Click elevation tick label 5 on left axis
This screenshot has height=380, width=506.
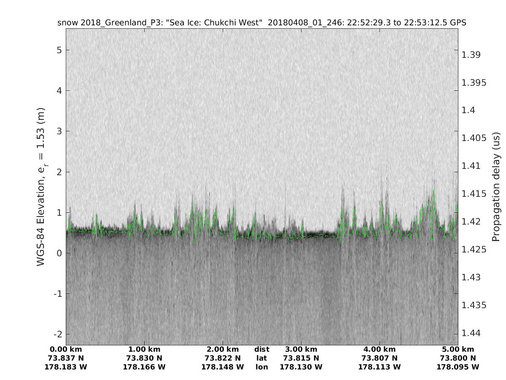(59, 50)
